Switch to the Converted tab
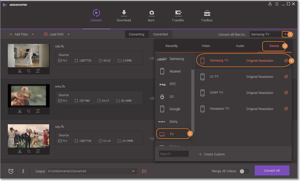Viewport: 300px width, 181px height. (160, 34)
